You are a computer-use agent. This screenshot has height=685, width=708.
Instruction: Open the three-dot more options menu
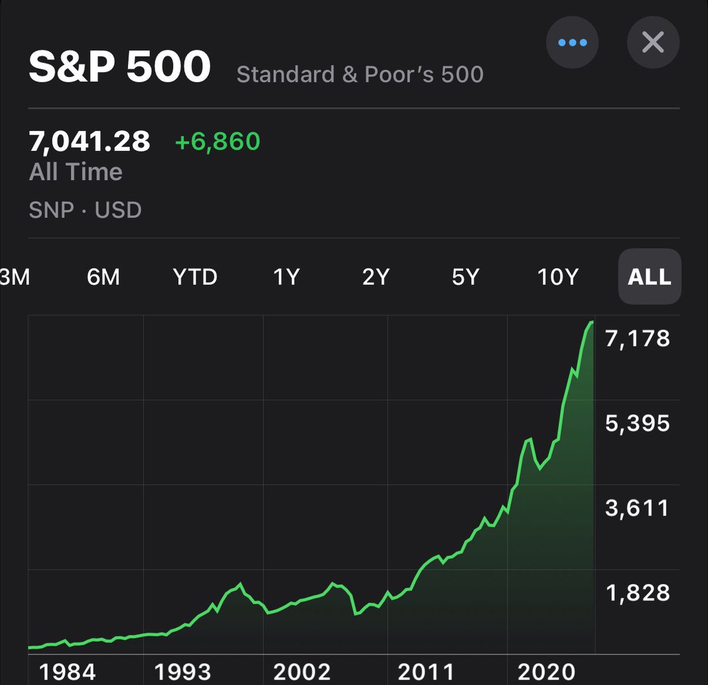pyautogui.click(x=572, y=42)
